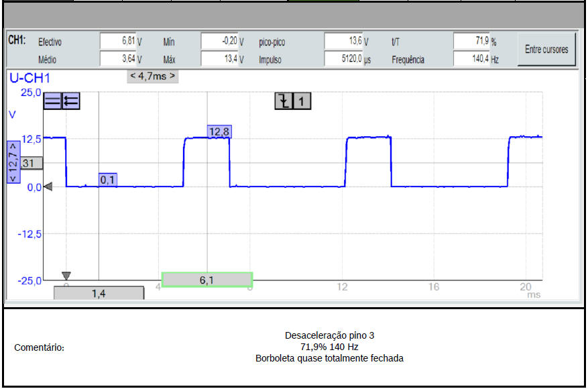
Task: Select the green 6,1 cursor position slider
Action: 207,280
